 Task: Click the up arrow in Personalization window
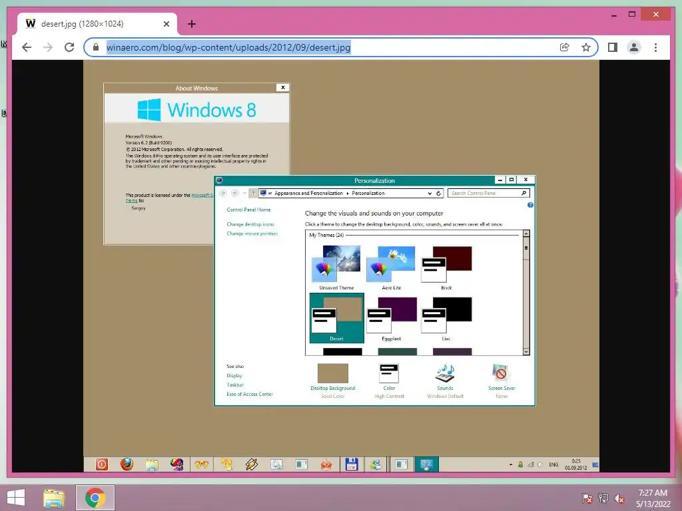pyautogui.click(x=252, y=194)
